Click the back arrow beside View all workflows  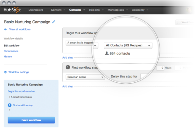tap(5, 29)
